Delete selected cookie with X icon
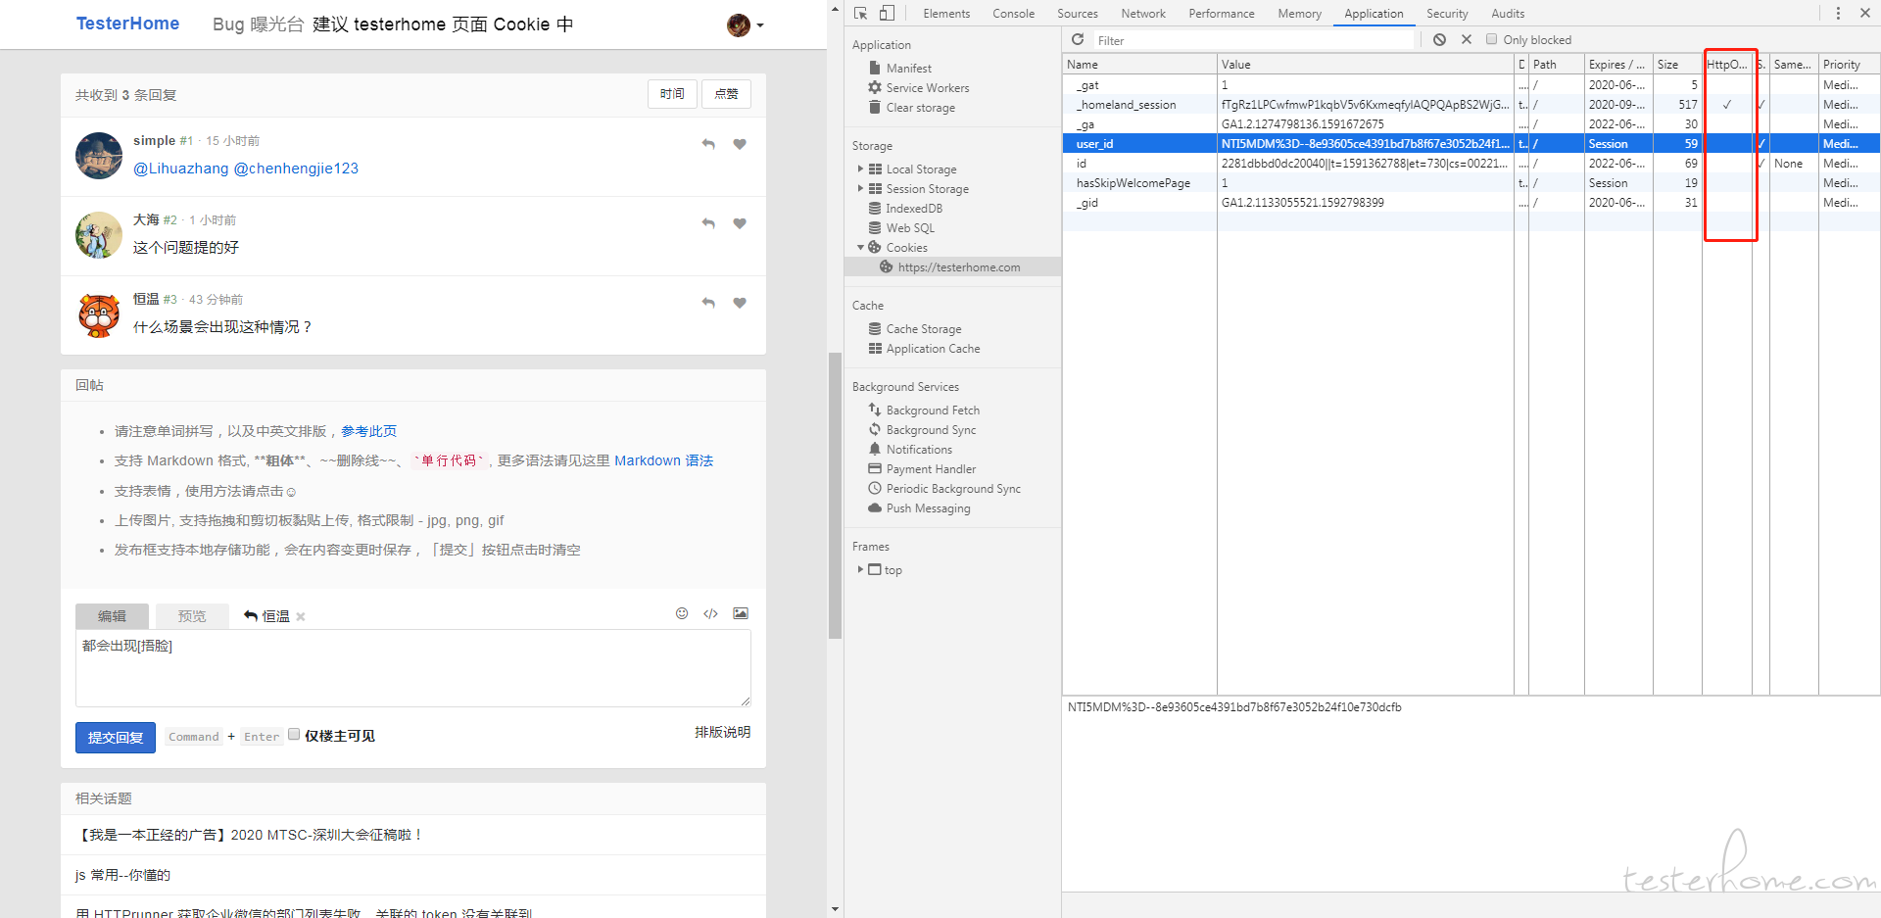The image size is (1881, 918). (x=1467, y=39)
